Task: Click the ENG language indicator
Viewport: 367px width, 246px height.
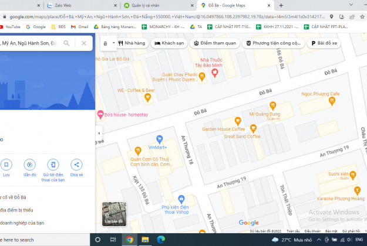Action: pos(359,240)
